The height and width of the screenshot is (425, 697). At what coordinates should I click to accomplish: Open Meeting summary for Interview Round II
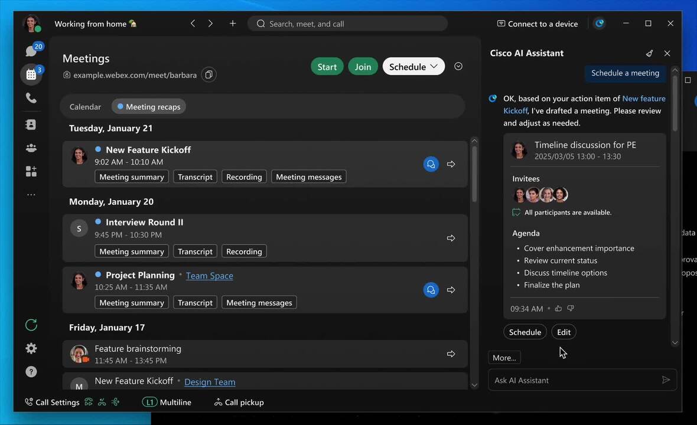[x=132, y=251]
